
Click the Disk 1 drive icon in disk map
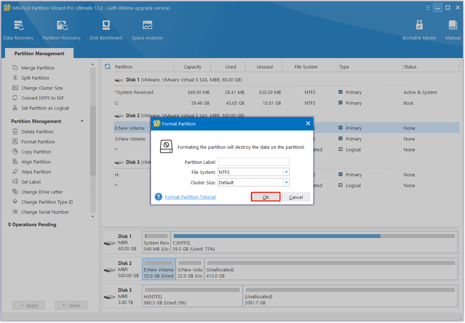tap(109, 243)
